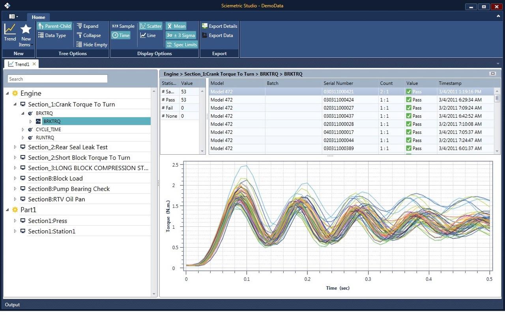Expand the selected BRKTRQ waveform node

[30, 122]
